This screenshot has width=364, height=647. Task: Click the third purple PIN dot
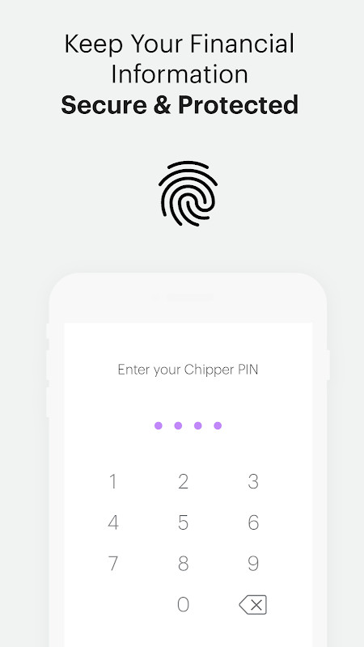coord(198,425)
